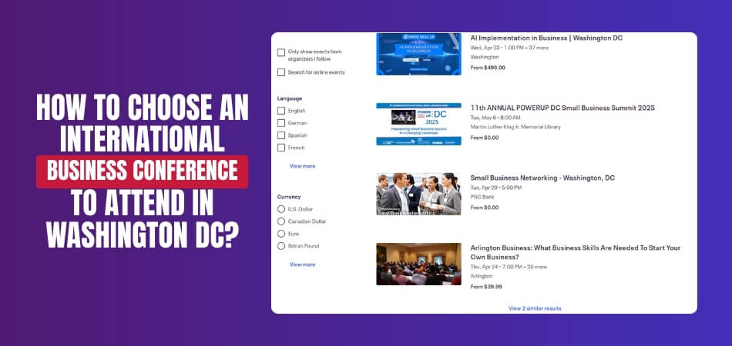Tick the English language checkbox
The image size is (732, 346).
281,111
